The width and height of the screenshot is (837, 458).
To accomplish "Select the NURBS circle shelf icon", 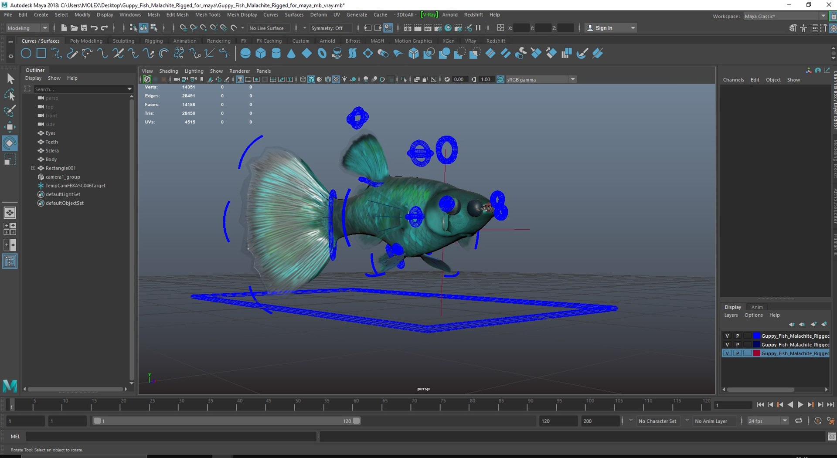I will pos(26,54).
